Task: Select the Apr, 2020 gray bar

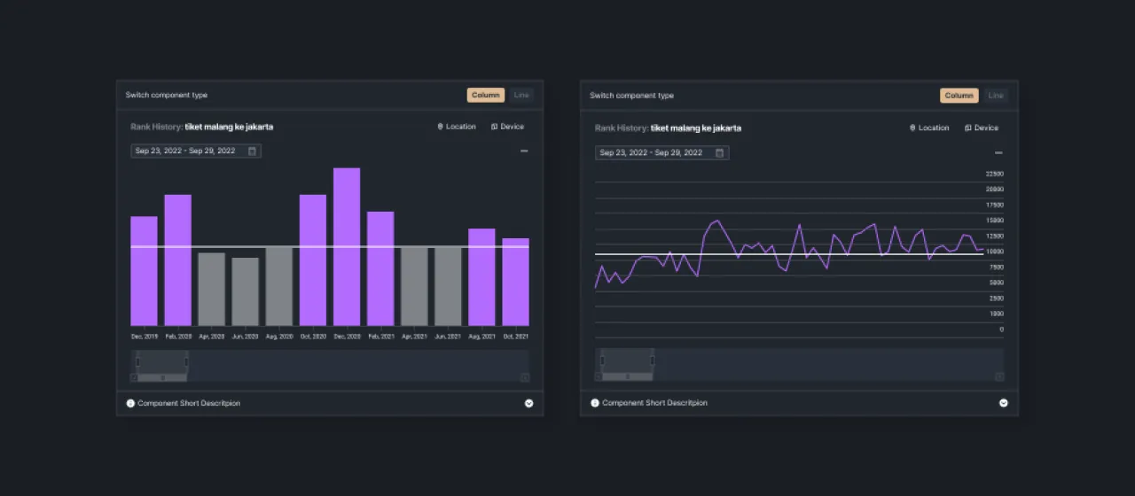Action: click(x=211, y=290)
